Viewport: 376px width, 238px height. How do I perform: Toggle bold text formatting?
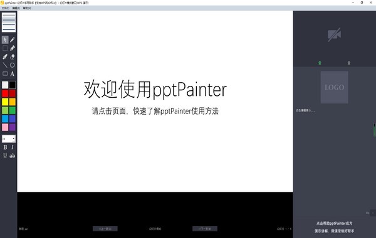click(x=5, y=147)
